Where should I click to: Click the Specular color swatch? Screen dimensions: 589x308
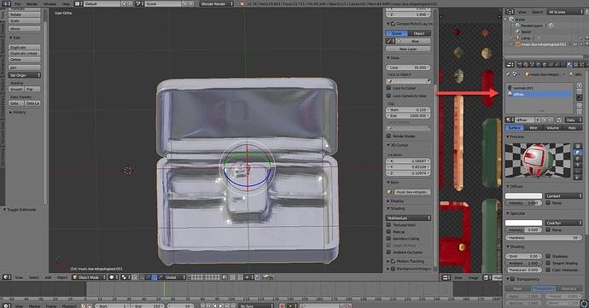[x=523, y=223]
